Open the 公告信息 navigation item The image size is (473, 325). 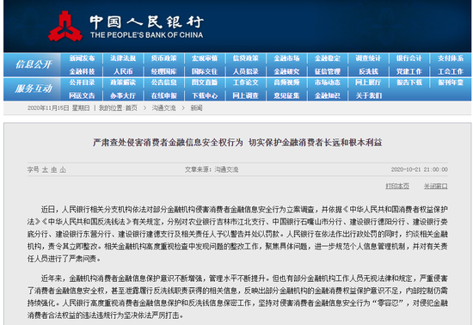click(x=163, y=83)
